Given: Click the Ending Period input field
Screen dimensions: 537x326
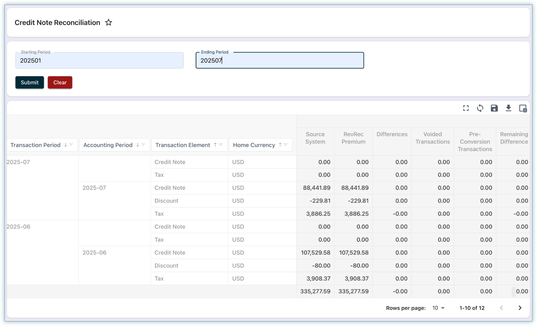Looking at the screenshot, I should coord(279,61).
